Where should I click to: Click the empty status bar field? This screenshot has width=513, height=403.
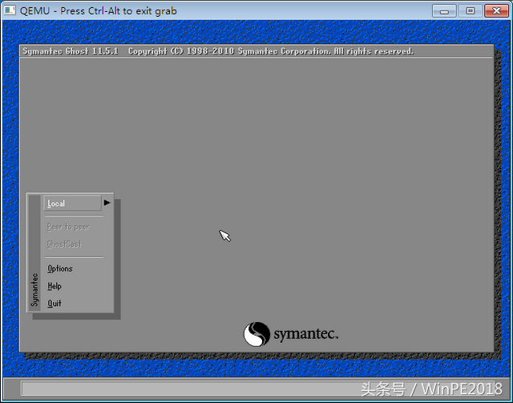pyautogui.click(x=256, y=389)
